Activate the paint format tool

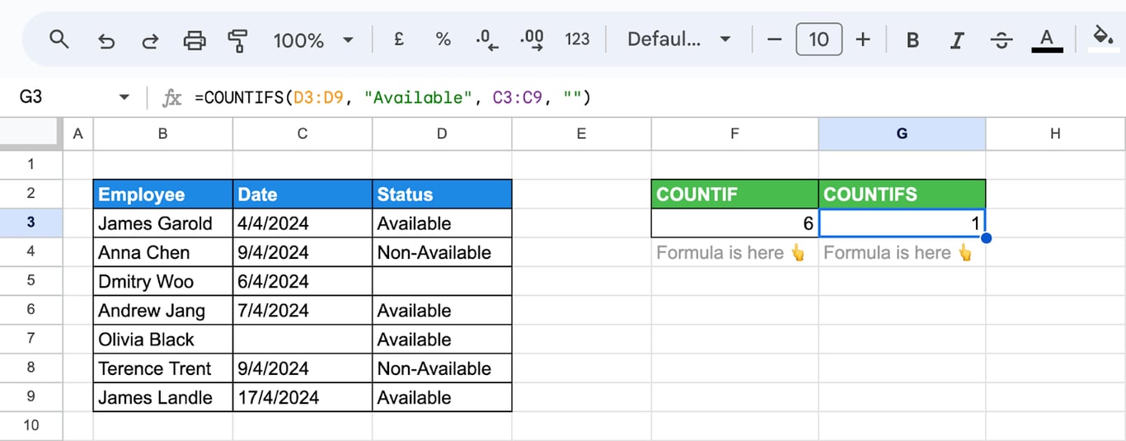[238, 40]
